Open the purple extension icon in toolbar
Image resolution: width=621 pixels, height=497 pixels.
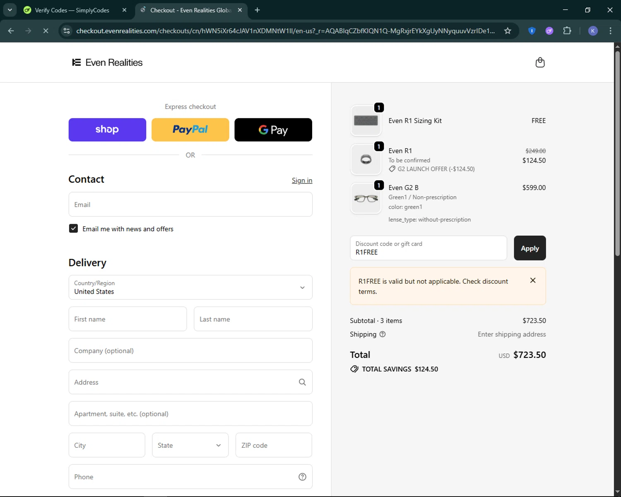[549, 31]
